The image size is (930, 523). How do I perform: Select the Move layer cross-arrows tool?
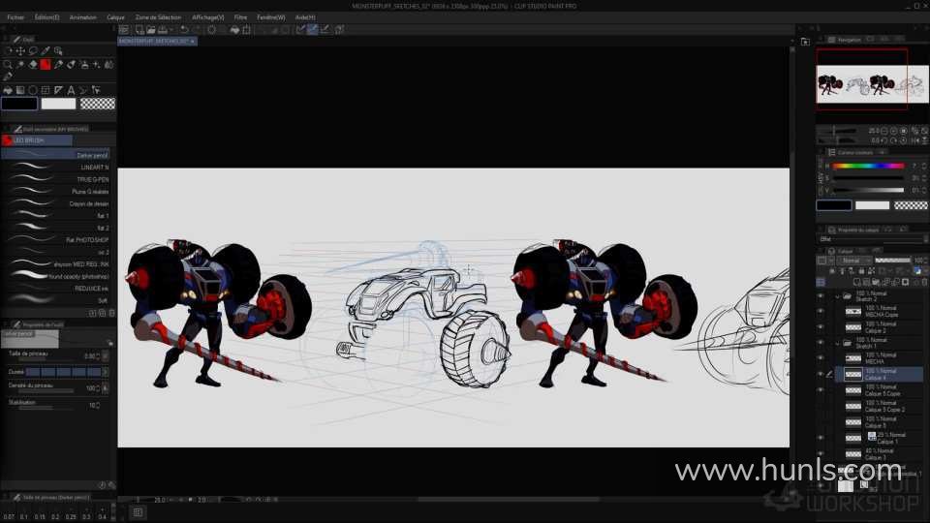pyautogui.click(x=20, y=51)
